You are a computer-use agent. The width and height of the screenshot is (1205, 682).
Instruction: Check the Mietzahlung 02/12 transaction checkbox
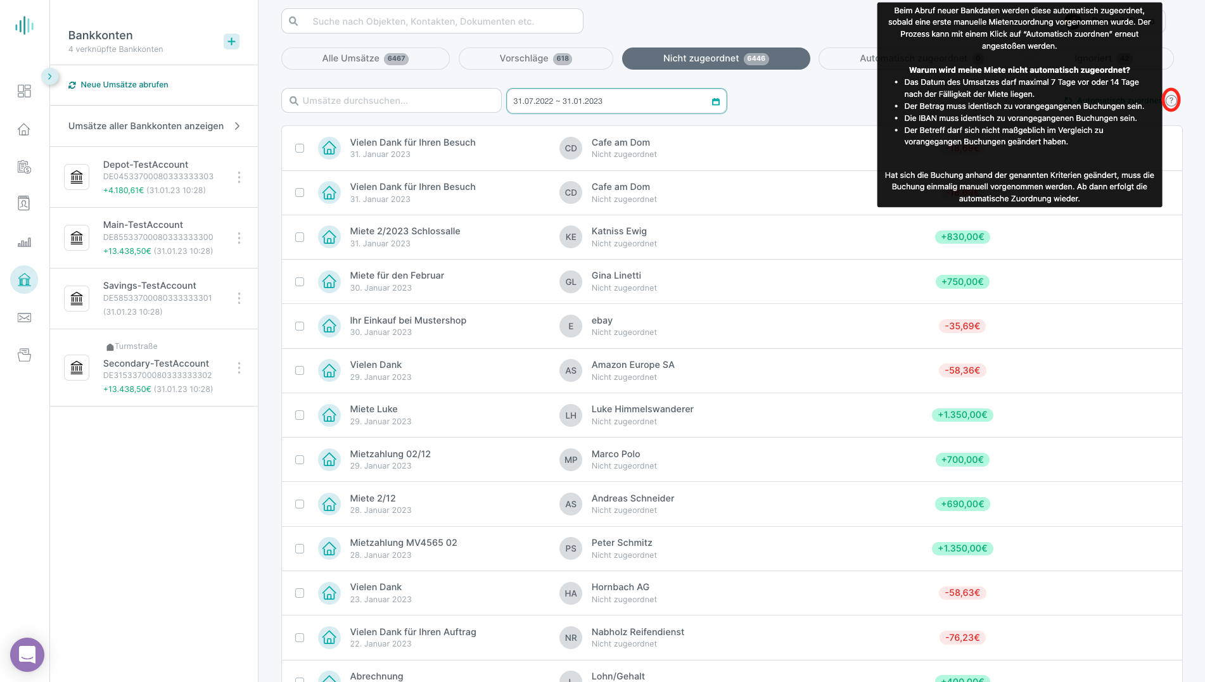[300, 460]
